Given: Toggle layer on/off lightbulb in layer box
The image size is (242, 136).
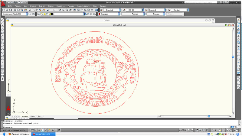Looking at the screenshot, I should coord(42,14).
